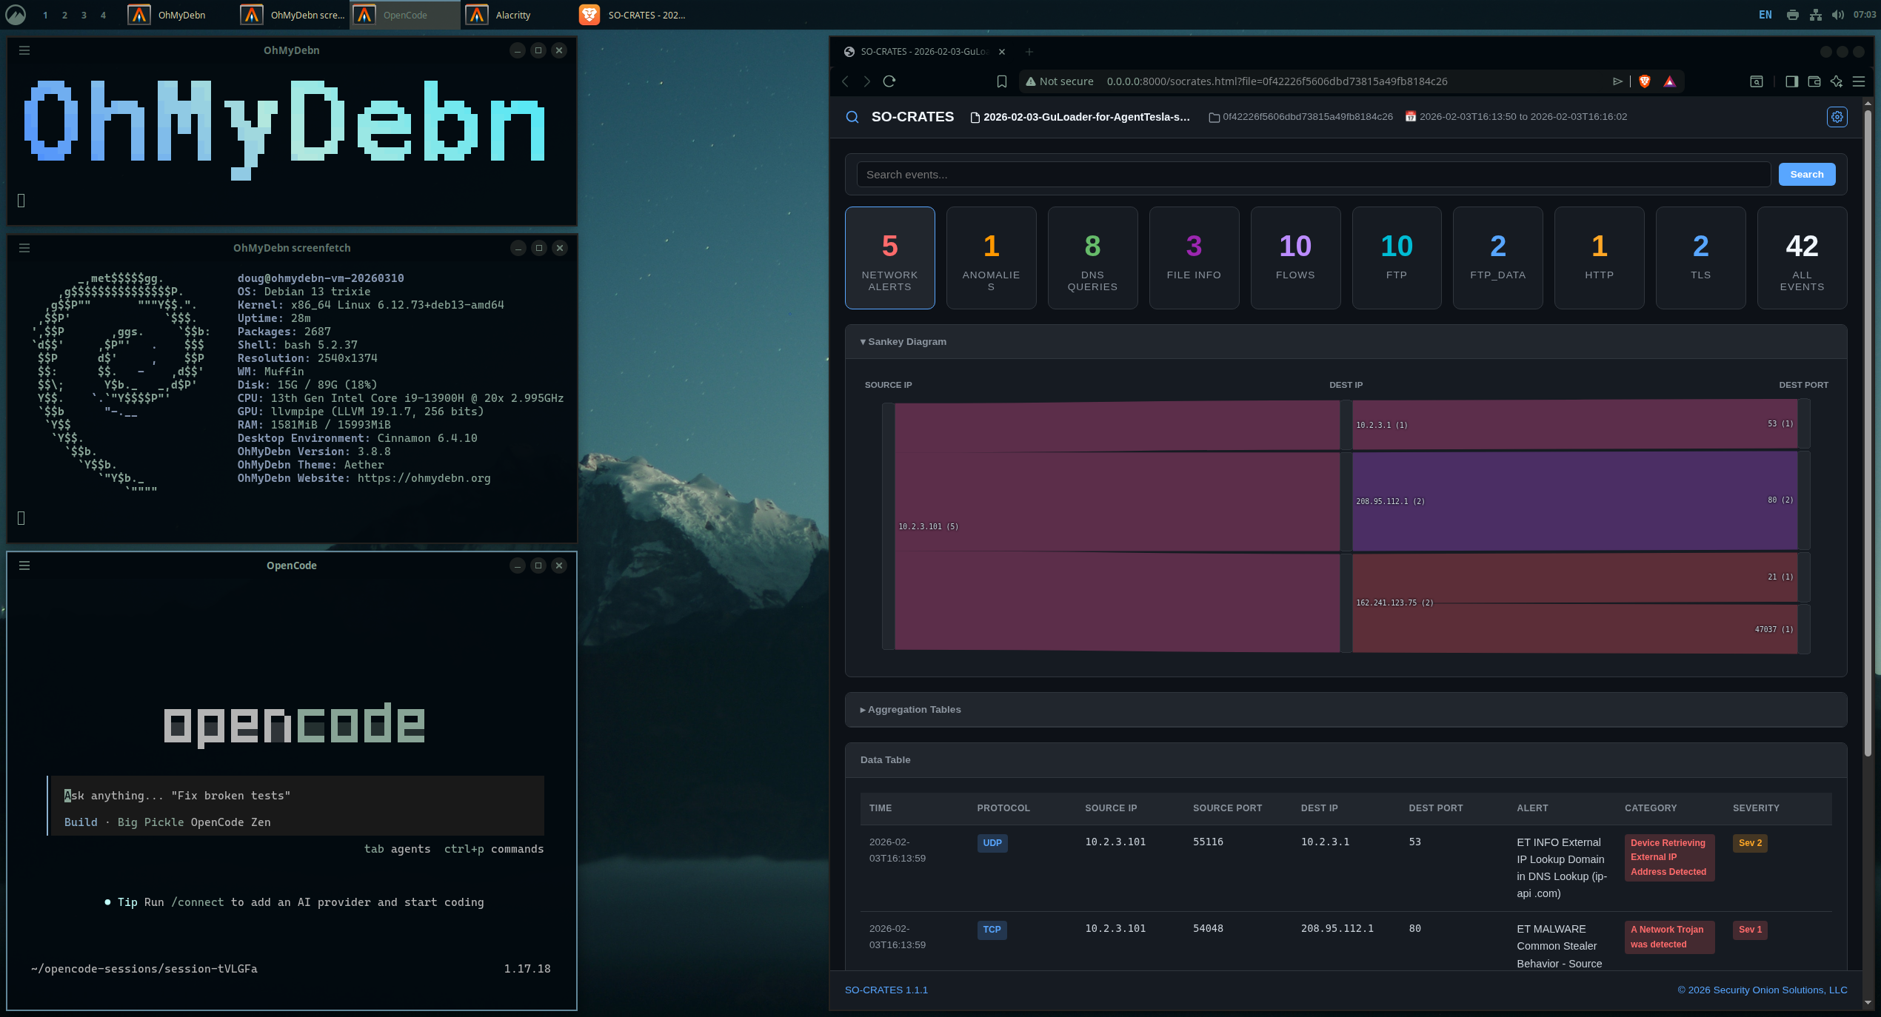
Task: Click the send/share arrow in address bar
Action: click(x=1617, y=81)
